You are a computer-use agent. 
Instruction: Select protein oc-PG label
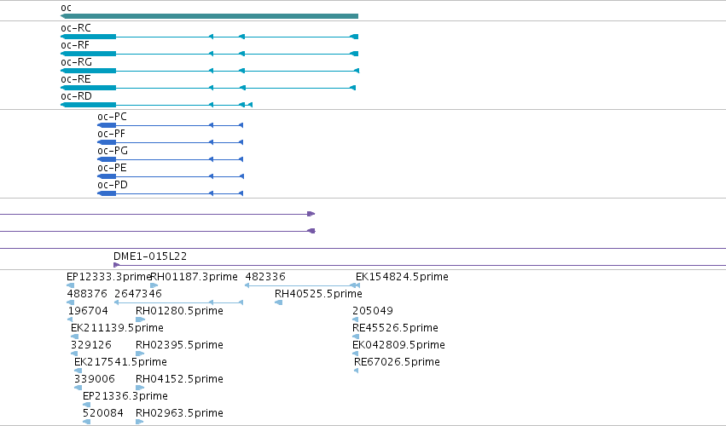(113, 151)
